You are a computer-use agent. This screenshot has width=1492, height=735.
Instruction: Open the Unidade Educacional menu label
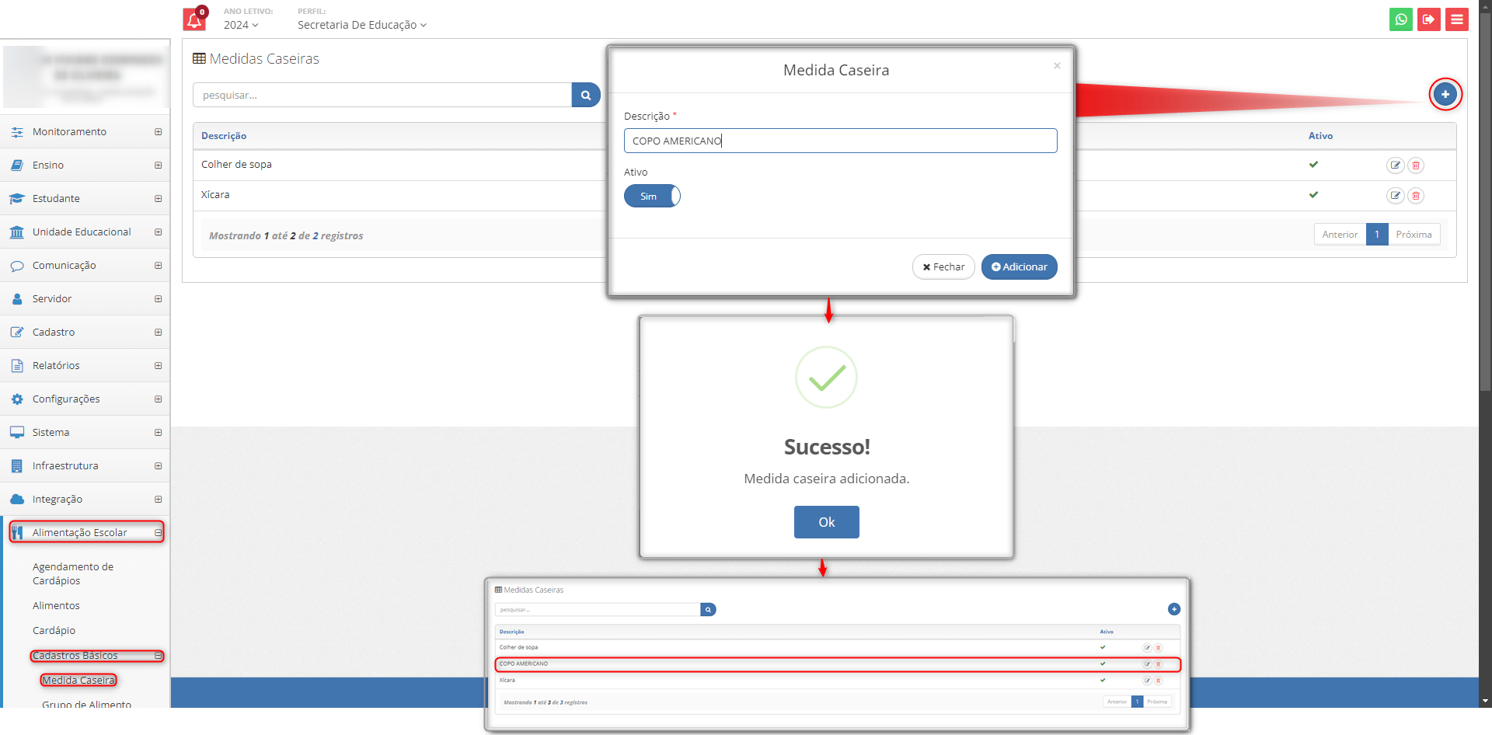point(82,232)
